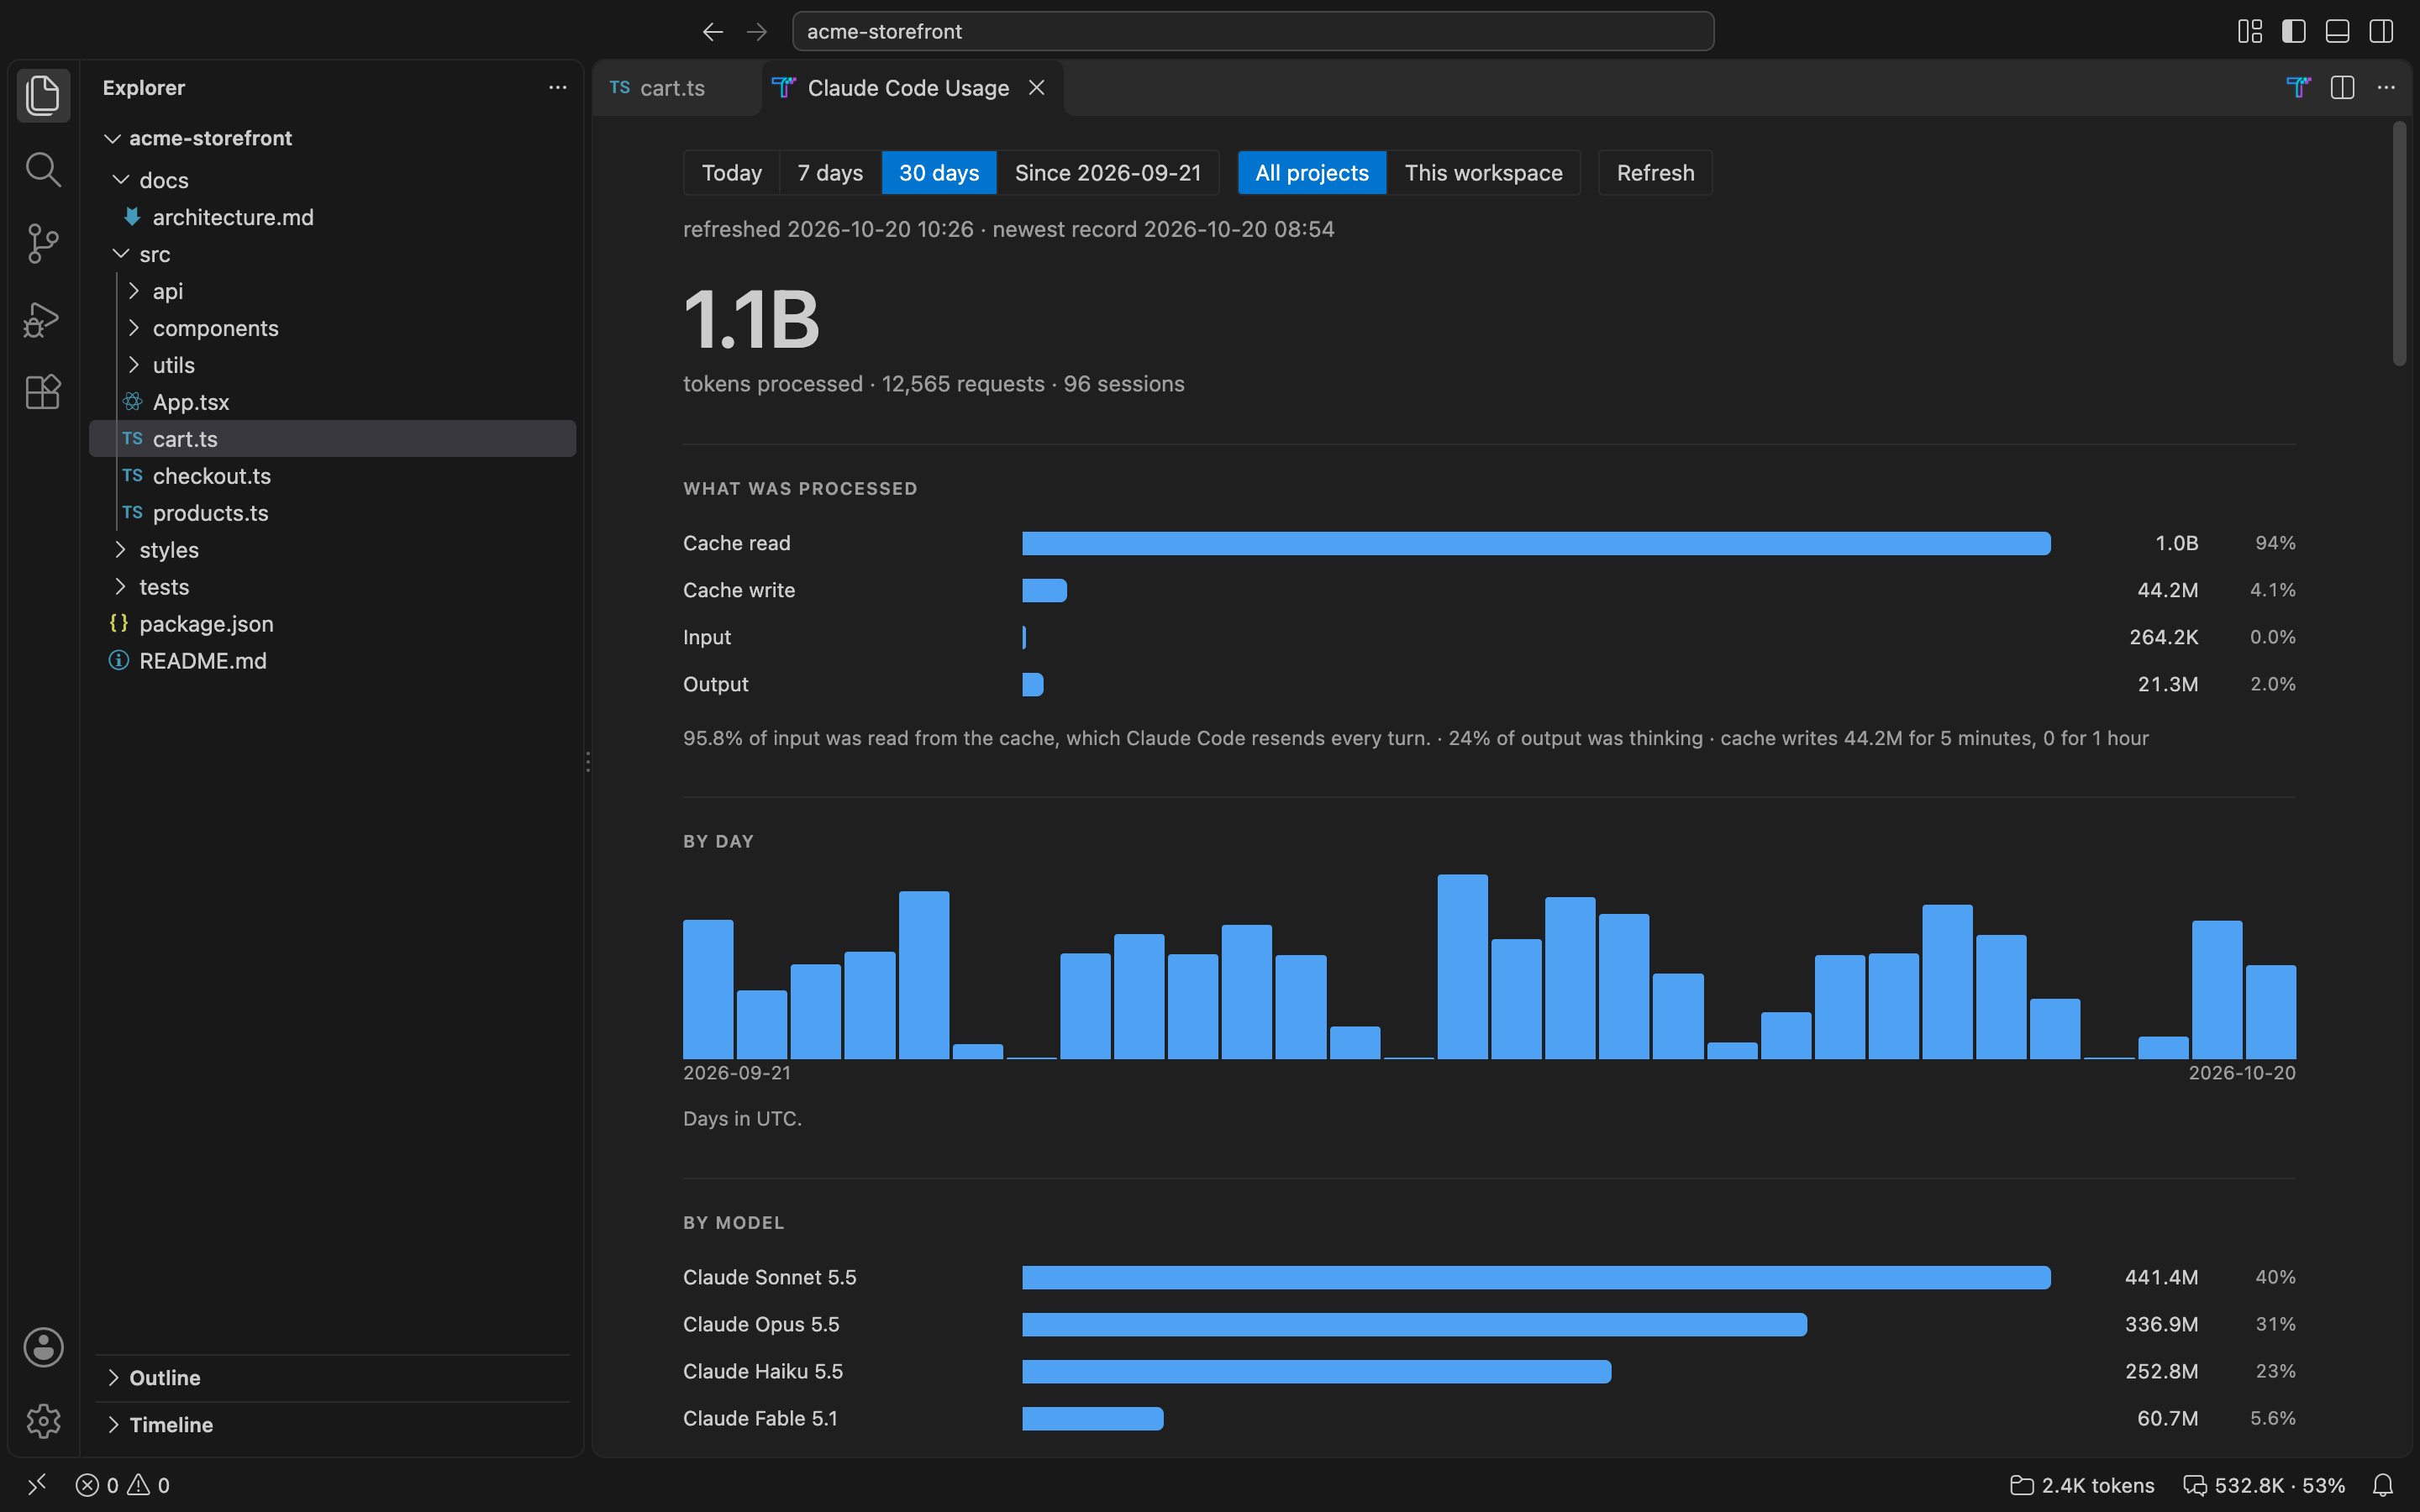The width and height of the screenshot is (2420, 1512).
Task: Select the 30 days range
Action: tap(939, 173)
